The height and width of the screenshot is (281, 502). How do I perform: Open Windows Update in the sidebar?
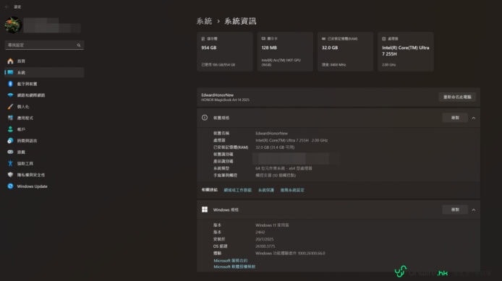point(45,186)
